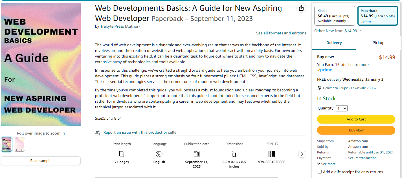Click the red $14.99 Buy new price
This screenshot has height=178, width=402.
[387, 57]
